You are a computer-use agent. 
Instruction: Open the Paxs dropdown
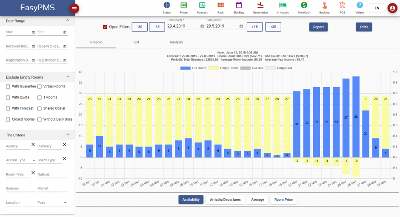click(65, 203)
